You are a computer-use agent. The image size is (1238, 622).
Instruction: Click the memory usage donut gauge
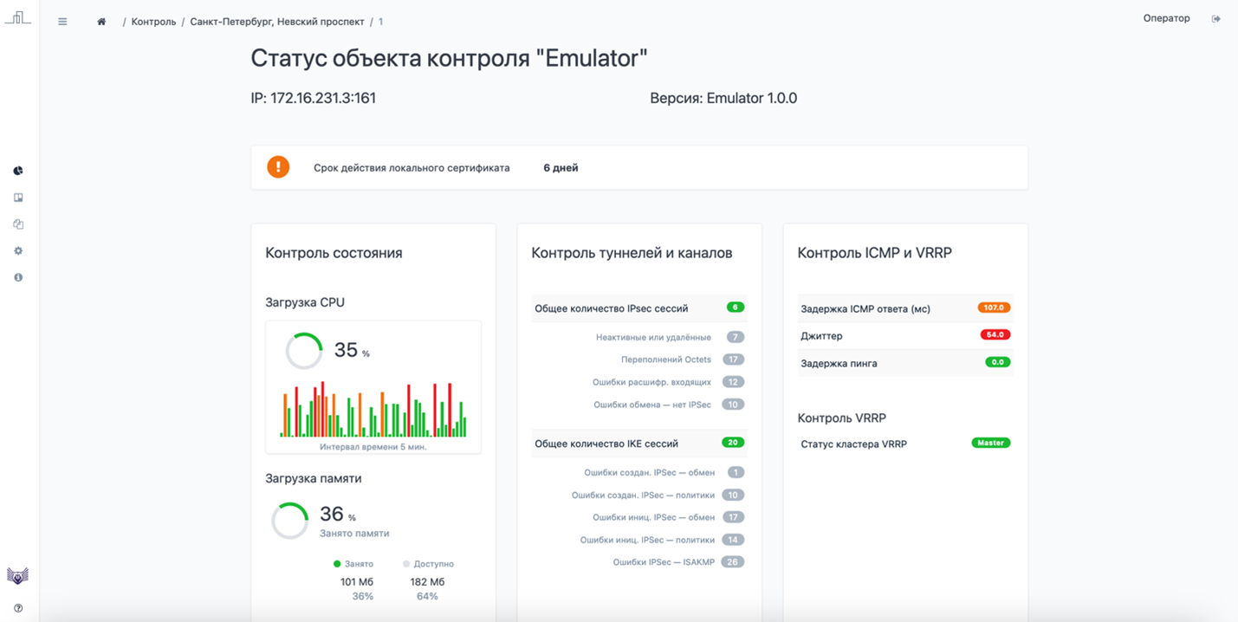[289, 521]
